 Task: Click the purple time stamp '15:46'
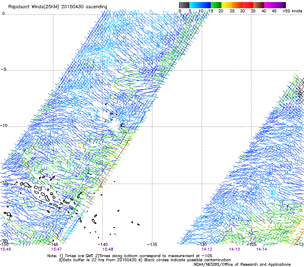coord(6,249)
